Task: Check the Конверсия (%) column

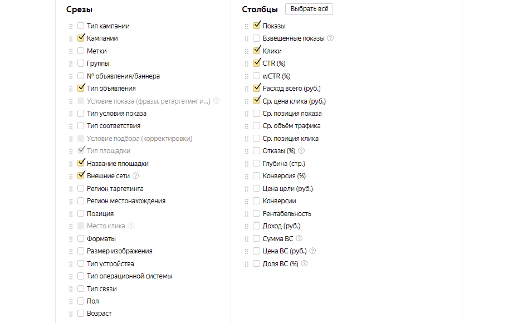Action: coord(257,176)
